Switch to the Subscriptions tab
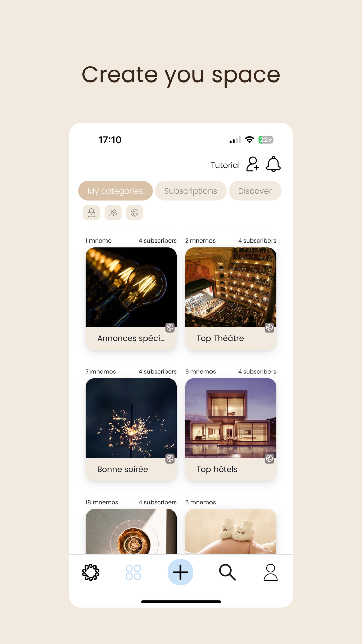Screen dimensions: 362x644 click(190, 191)
